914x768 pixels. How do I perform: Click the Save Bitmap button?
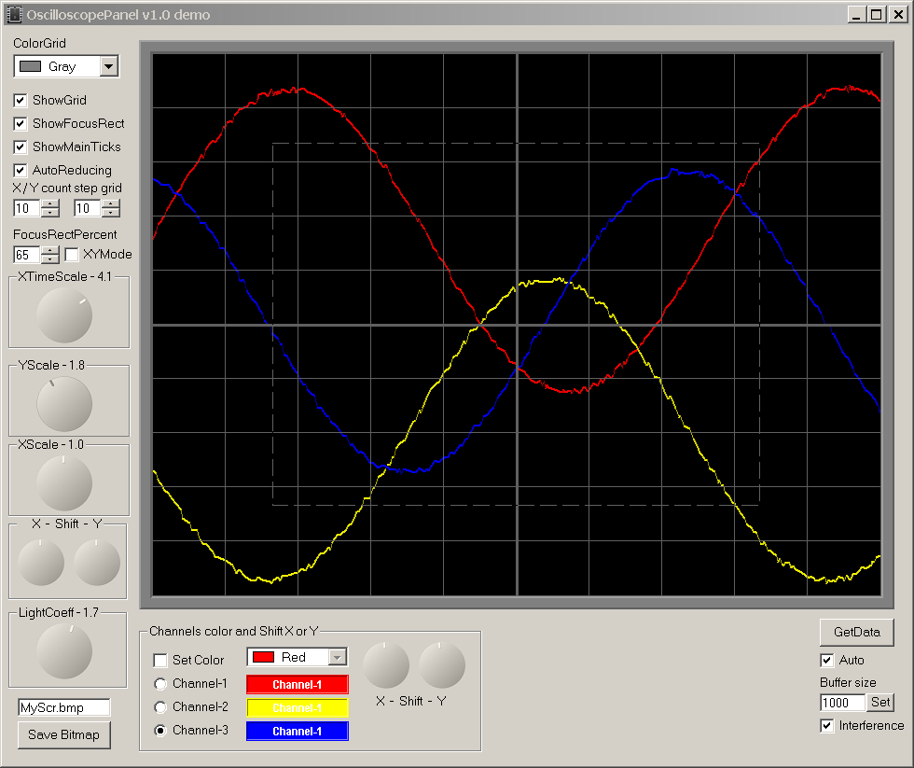pyautogui.click(x=64, y=734)
